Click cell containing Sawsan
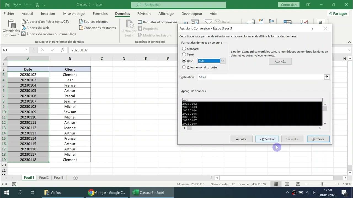 70,112
